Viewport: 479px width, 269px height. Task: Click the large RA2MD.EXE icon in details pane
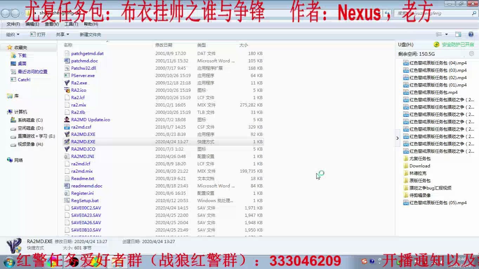[x=14, y=245]
